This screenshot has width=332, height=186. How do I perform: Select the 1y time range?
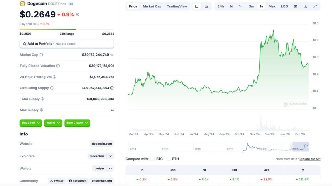pos(261,6)
